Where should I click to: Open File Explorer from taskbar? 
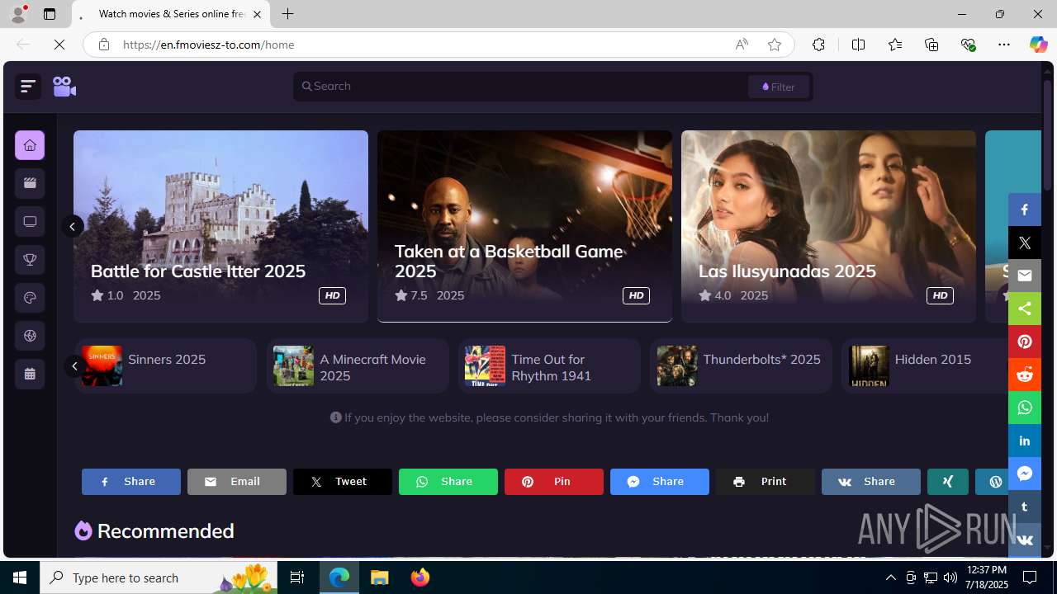tap(380, 577)
